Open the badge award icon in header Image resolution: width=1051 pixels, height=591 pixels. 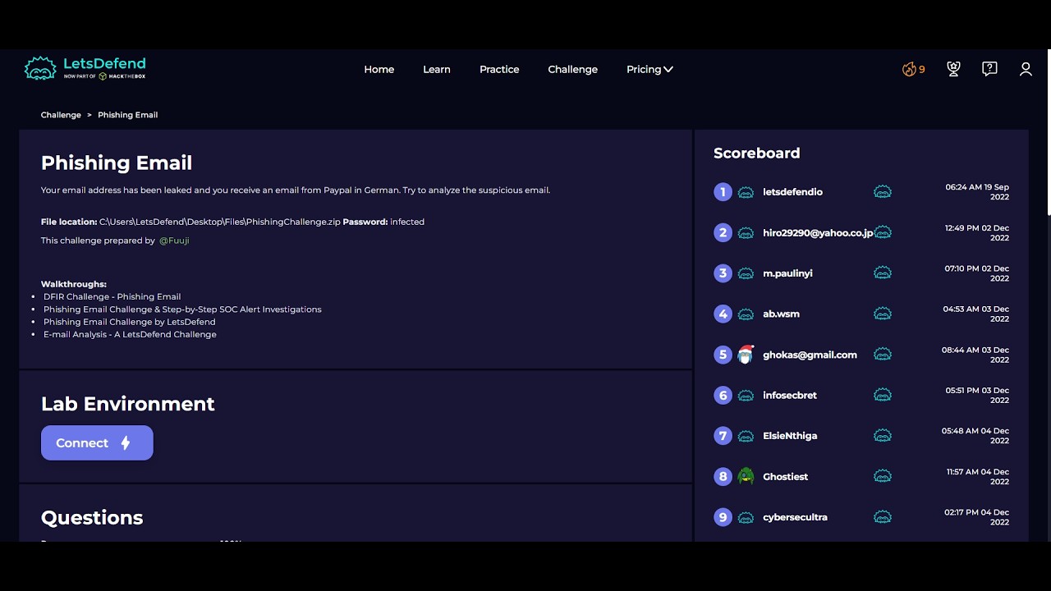tap(953, 70)
